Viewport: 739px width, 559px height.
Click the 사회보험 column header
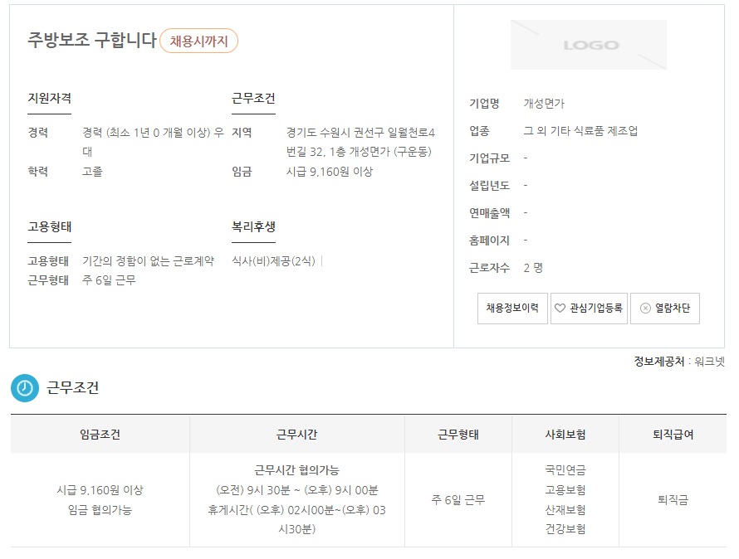[565, 434]
